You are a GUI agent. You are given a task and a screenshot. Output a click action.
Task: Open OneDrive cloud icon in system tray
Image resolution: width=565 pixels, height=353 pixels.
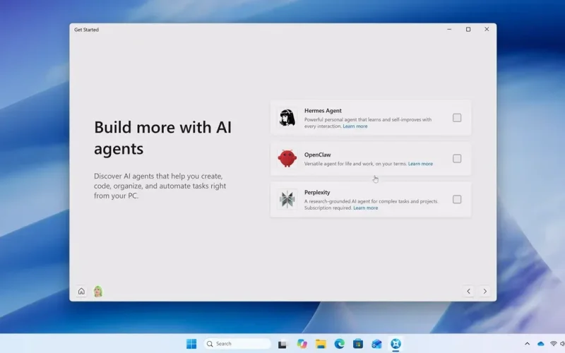click(x=540, y=344)
